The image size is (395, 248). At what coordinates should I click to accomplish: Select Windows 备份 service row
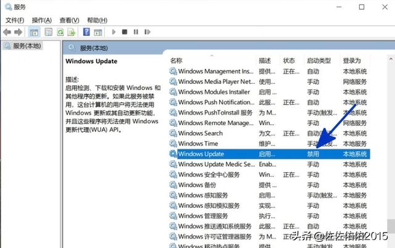pos(269,185)
